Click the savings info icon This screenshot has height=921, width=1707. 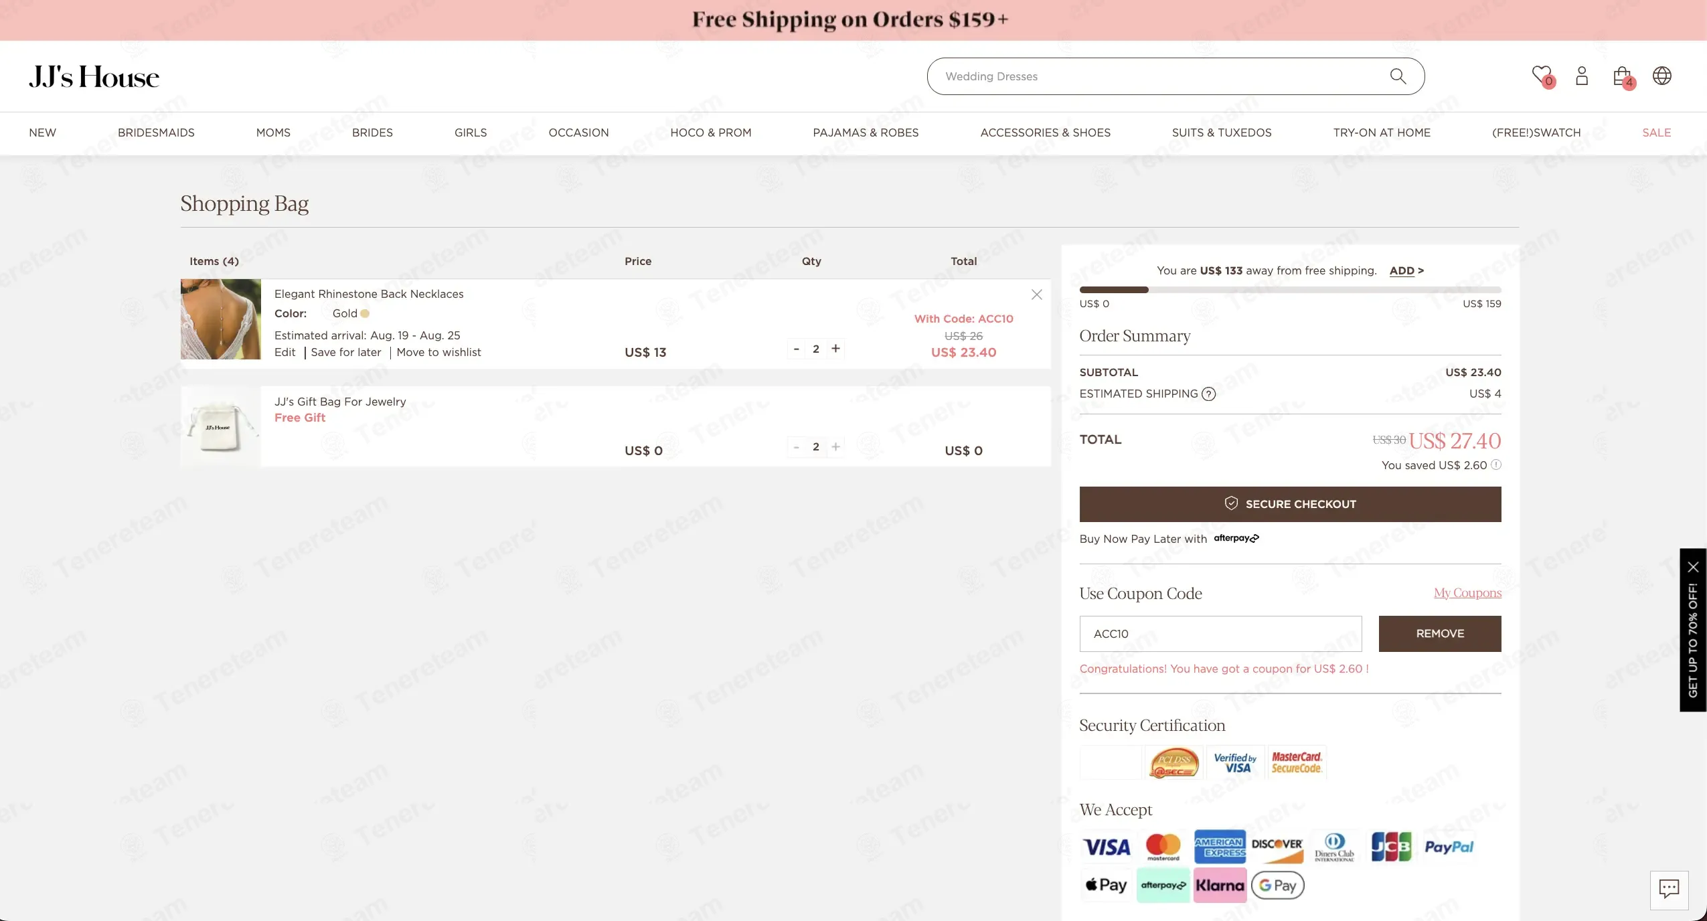pos(1496,465)
